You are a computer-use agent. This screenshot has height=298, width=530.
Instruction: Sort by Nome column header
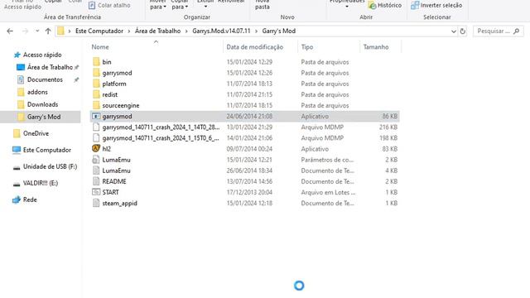(x=100, y=47)
